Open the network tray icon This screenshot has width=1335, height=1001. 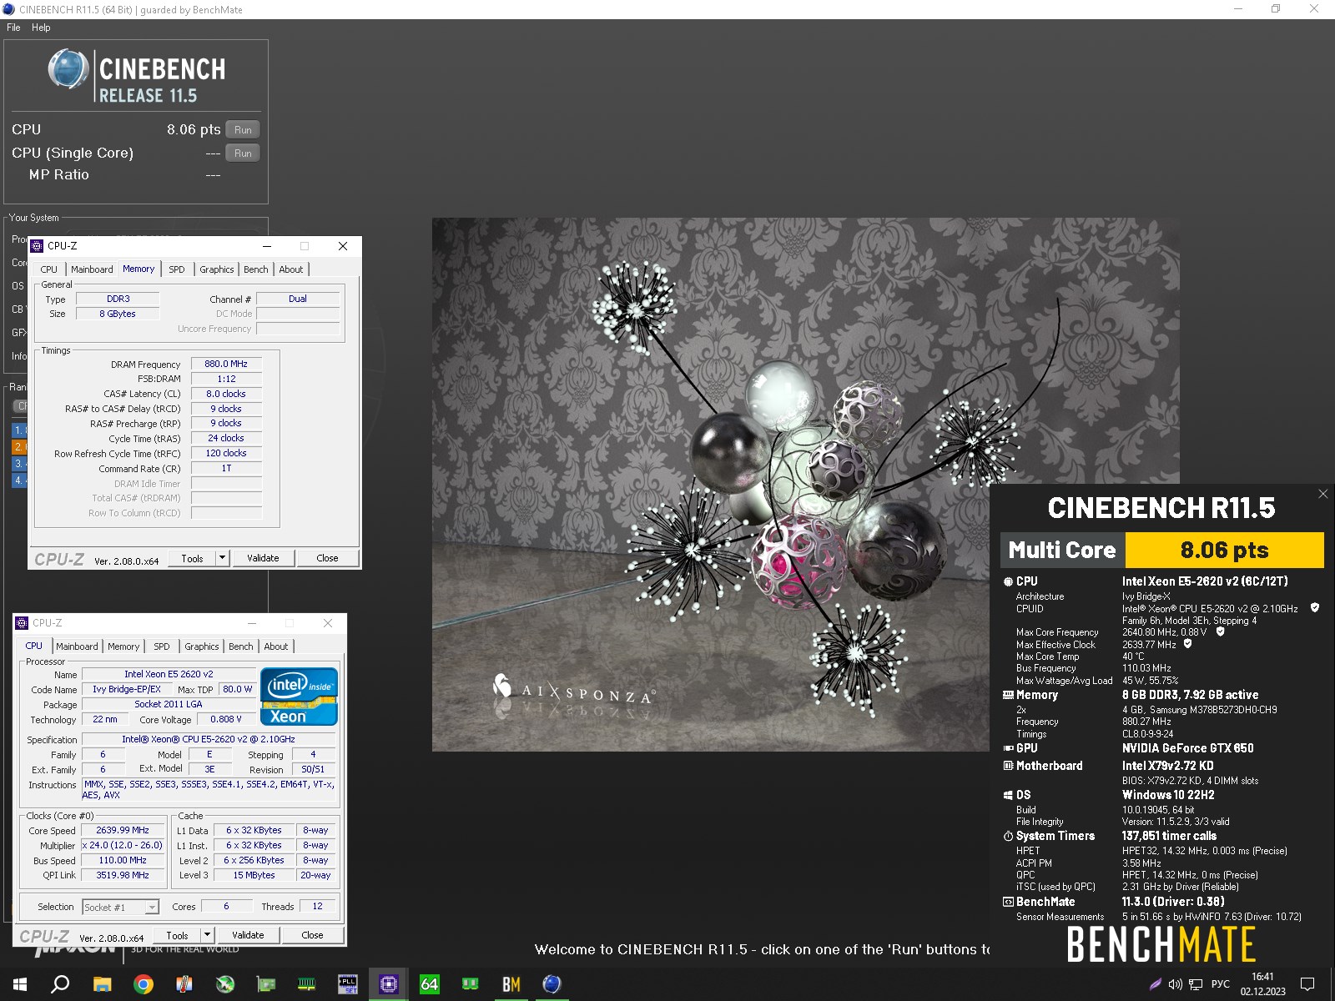1196,984
